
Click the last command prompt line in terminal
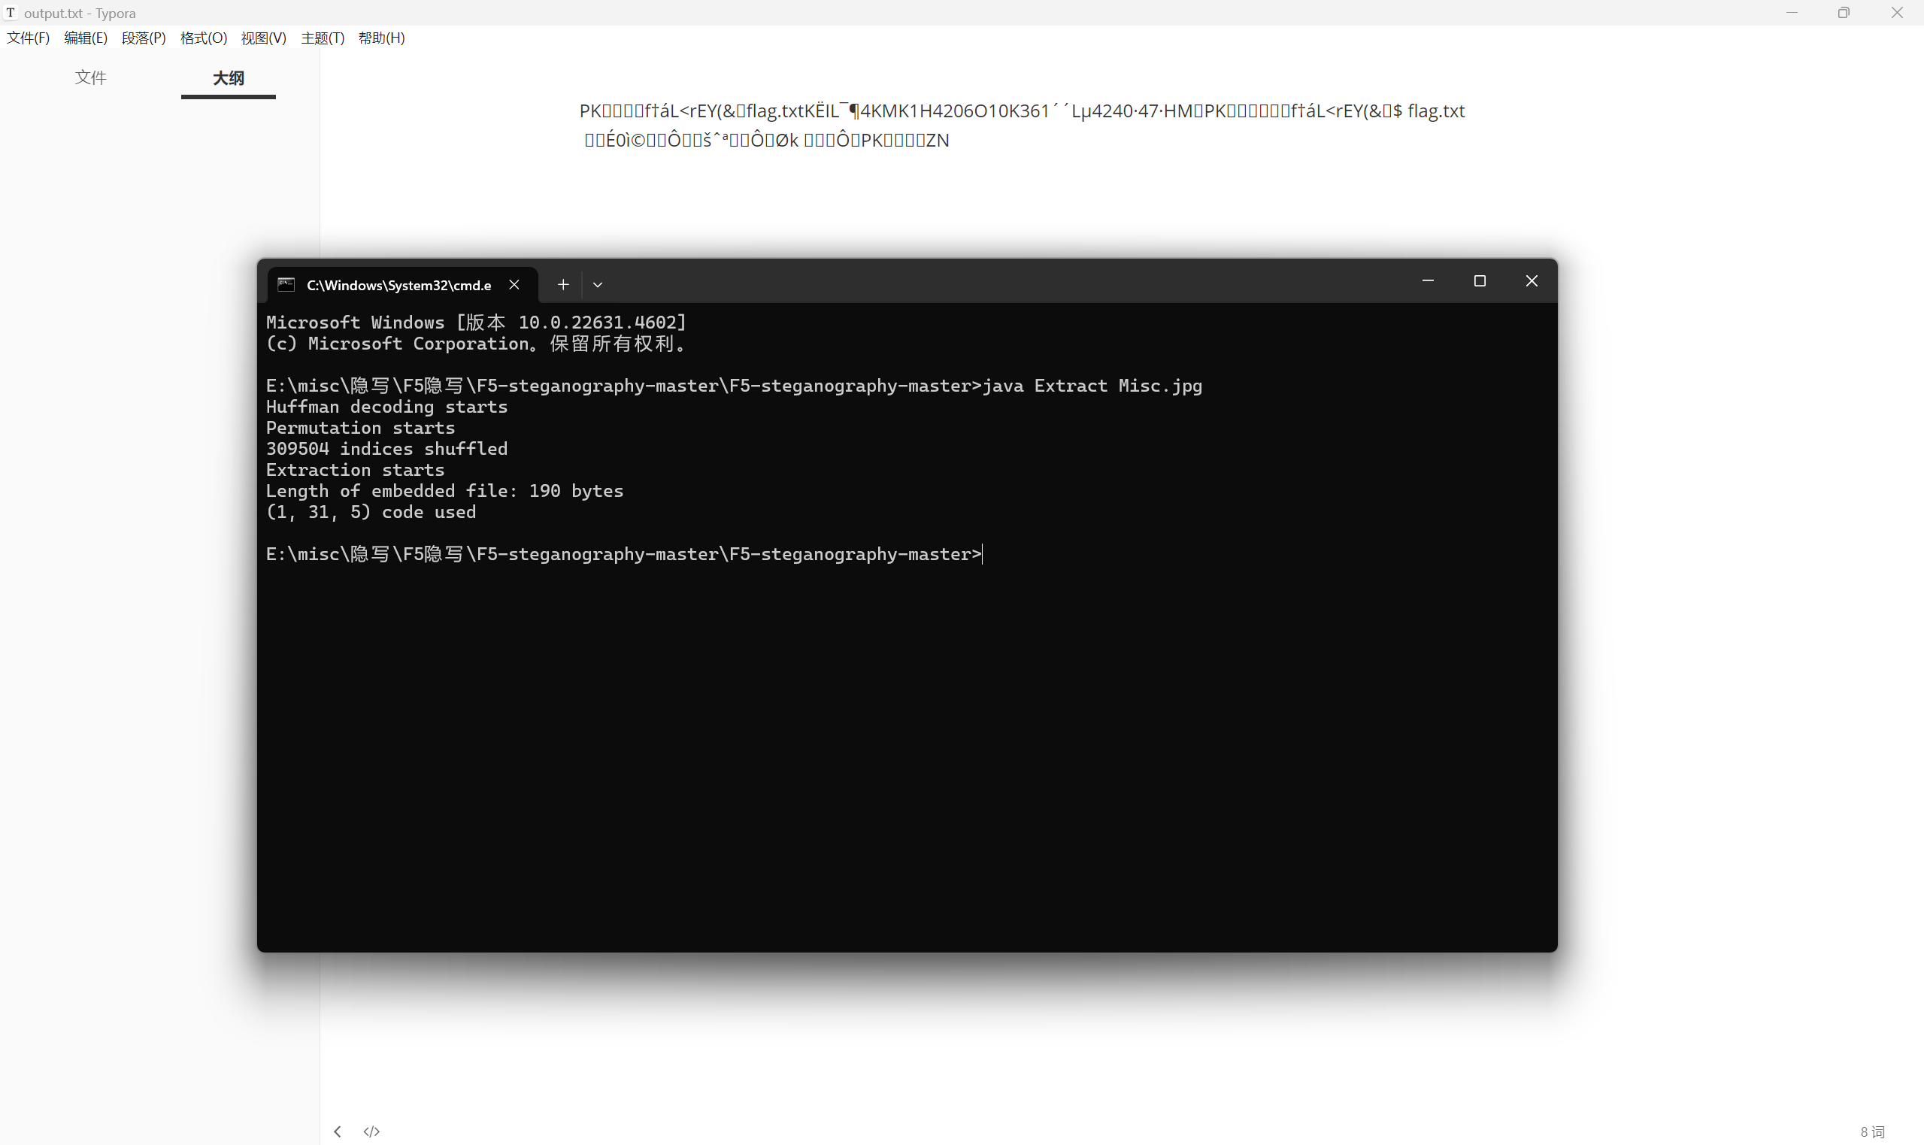point(623,554)
